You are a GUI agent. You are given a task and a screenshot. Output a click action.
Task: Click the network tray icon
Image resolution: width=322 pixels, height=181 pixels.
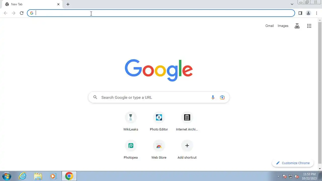(291, 176)
